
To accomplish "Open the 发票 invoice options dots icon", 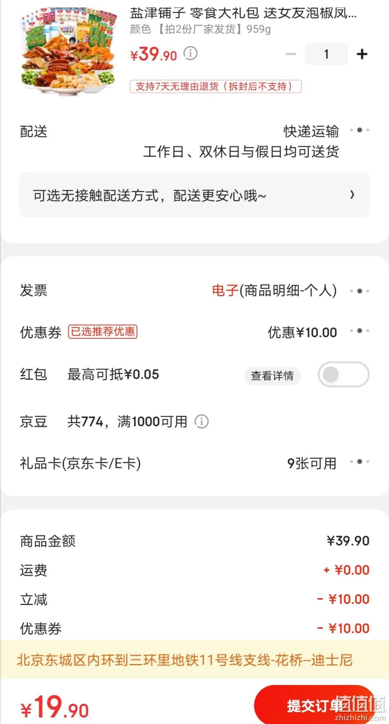I will pos(359,291).
